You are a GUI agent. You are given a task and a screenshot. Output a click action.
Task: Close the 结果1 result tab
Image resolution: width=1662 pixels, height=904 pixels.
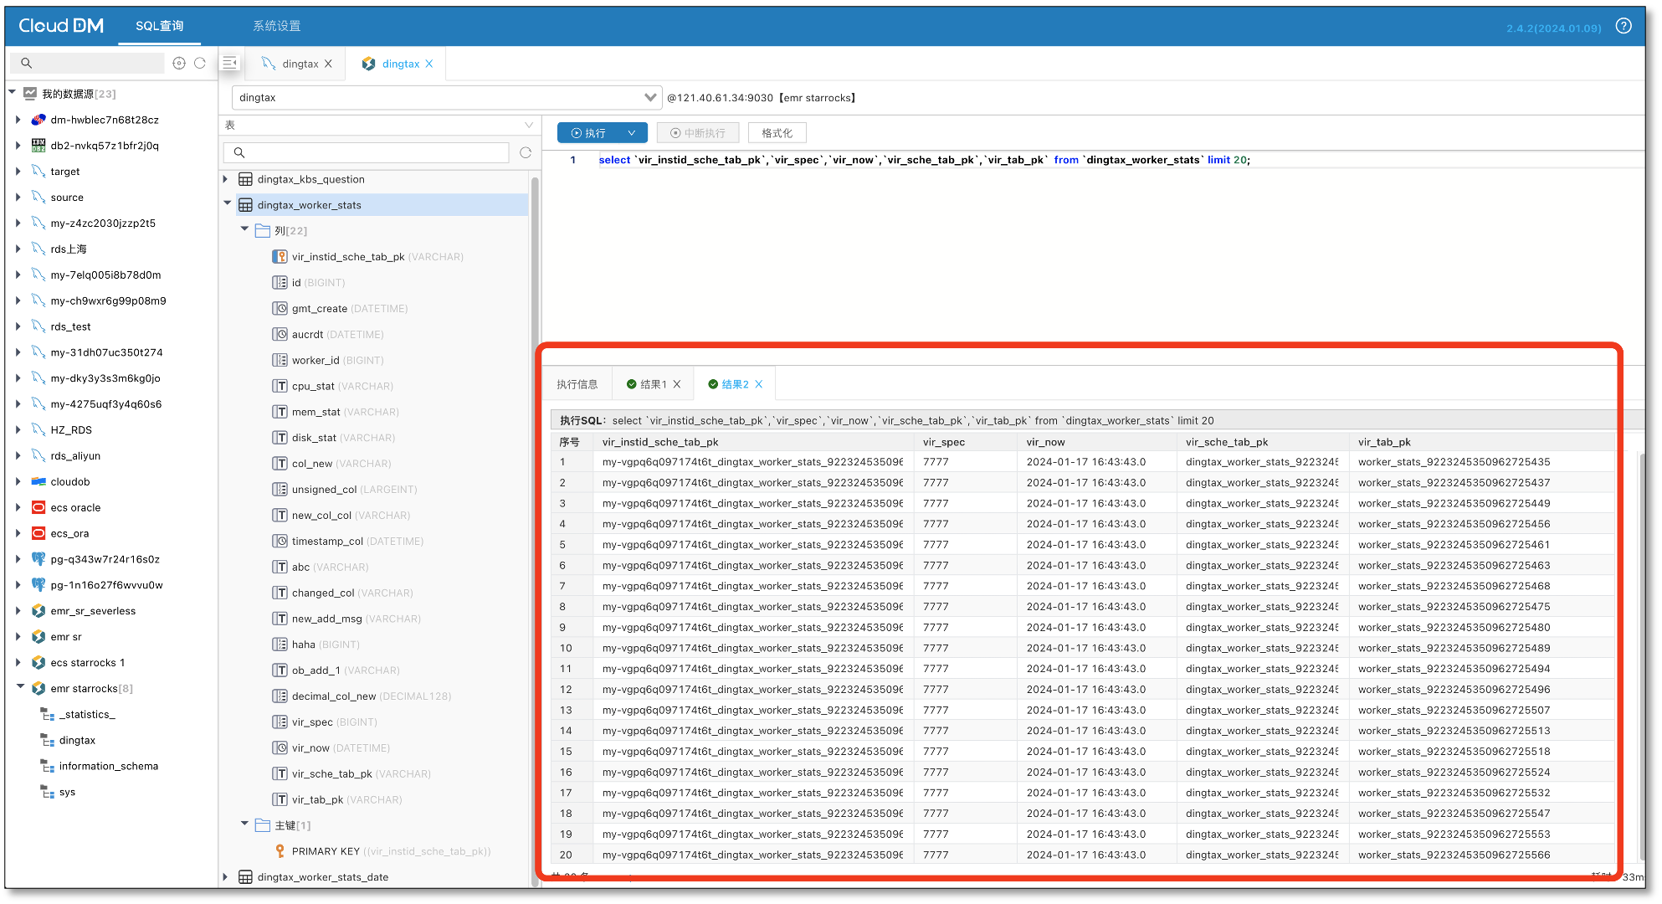coord(677,384)
